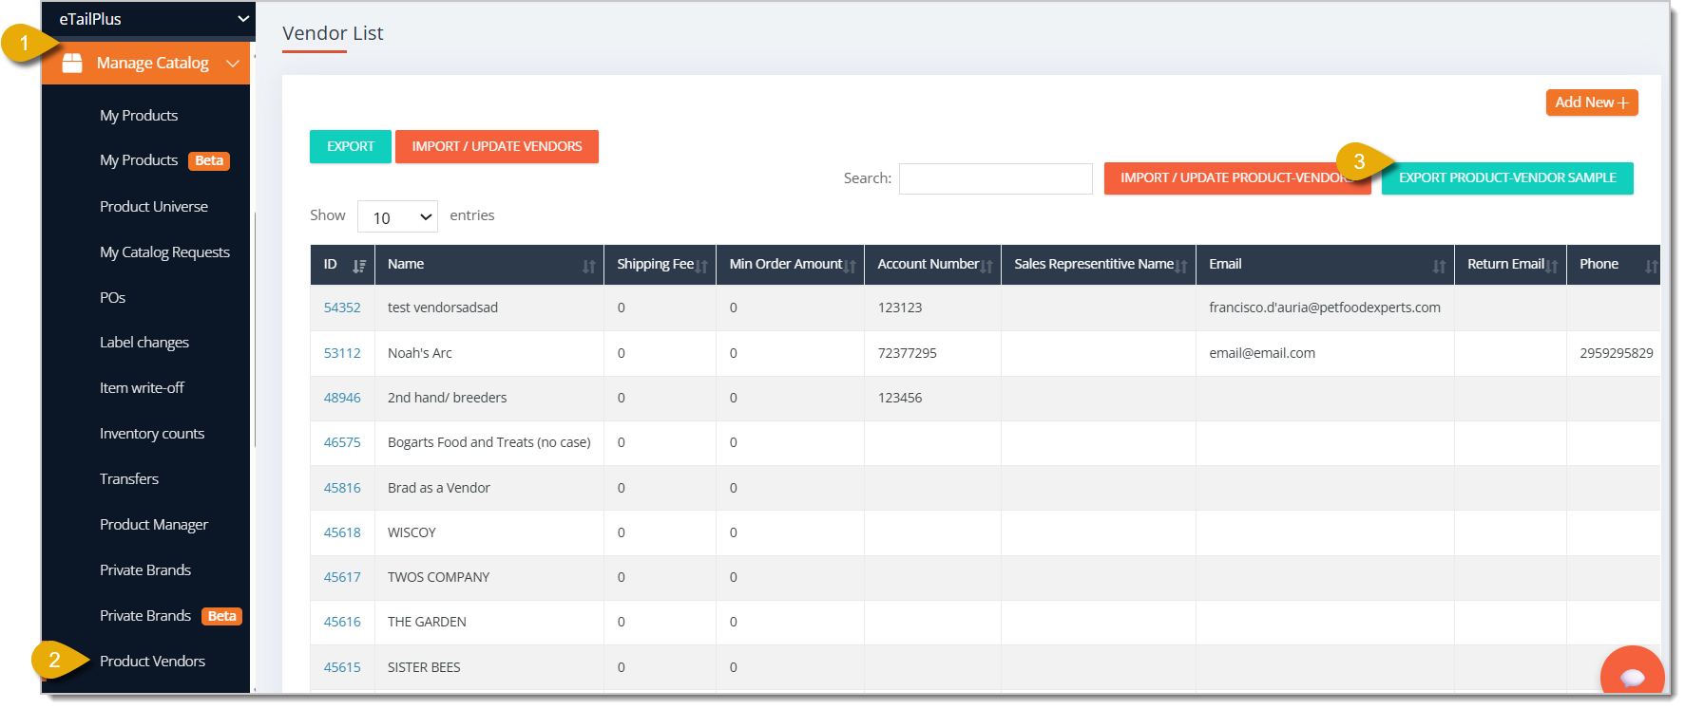
Task: Navigate to POs
Action: click(112, 297)
